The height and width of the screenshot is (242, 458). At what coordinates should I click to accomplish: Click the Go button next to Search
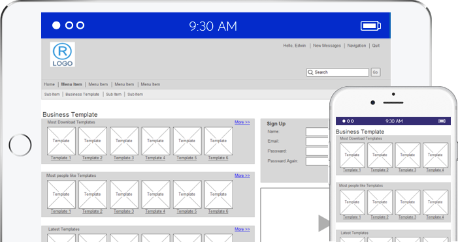coord(376,72)
